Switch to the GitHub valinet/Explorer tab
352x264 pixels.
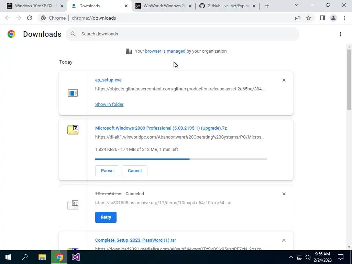click(x=228, y=6)
